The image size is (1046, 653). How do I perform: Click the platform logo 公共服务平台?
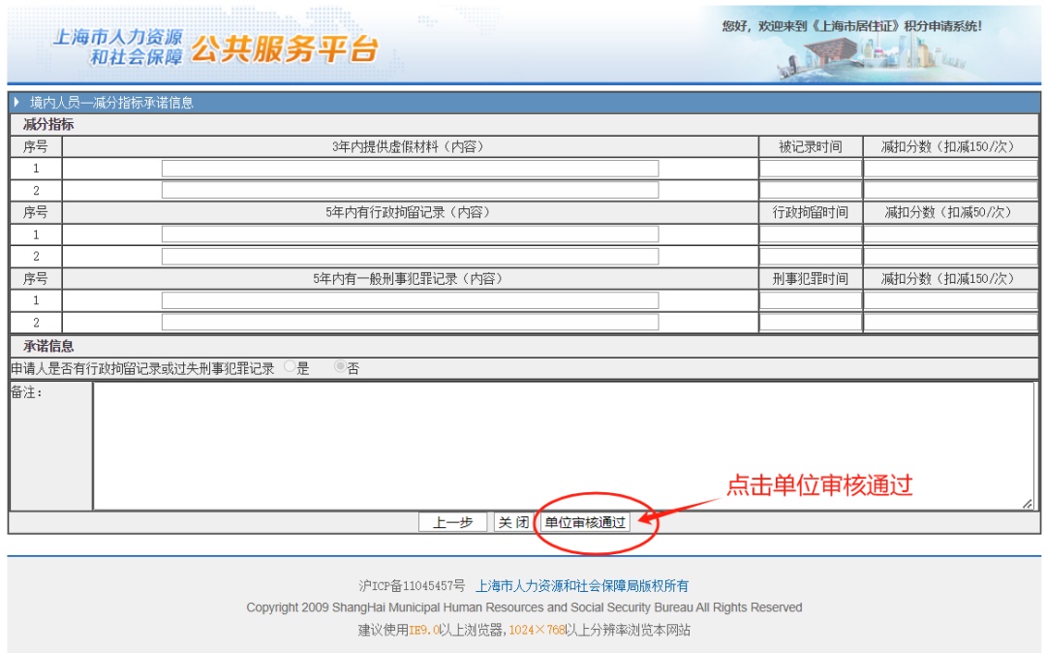pos(283,50)
